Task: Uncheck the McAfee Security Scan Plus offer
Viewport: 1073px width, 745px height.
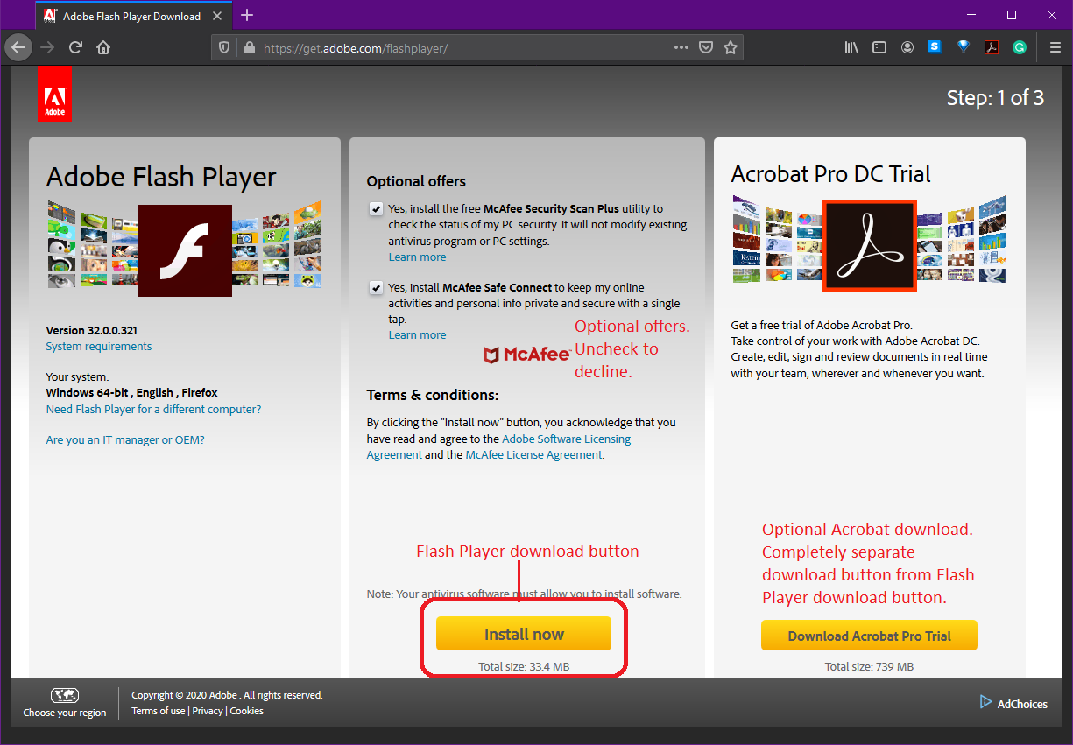Action: click(x=376, y=208)
